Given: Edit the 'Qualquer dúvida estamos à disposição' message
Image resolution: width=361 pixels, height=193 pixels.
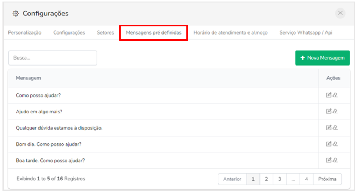Looking at the screenshot, I should pos(329,127).
